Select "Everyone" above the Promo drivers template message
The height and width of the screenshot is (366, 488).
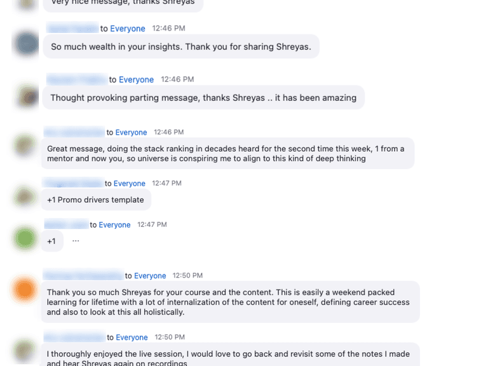click(130, 184)
